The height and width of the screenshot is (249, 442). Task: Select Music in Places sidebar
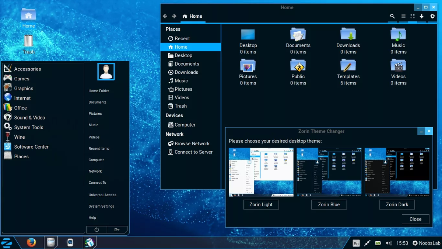(x=190, y=81)
